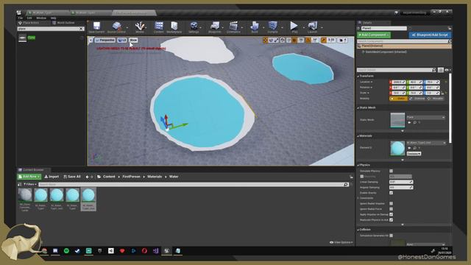Open the Help menu
This screenshot has height=265, width=471.
[54, 18]
